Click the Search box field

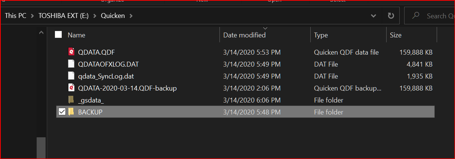tap(430, 16)
